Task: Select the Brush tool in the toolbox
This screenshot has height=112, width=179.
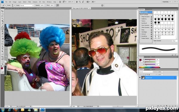Action: pos(2,29)
